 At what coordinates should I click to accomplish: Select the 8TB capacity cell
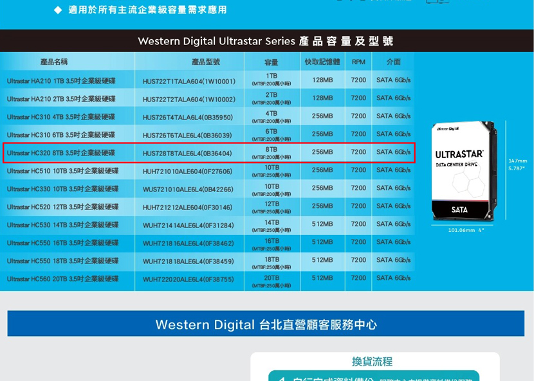(x=272, y=153)
